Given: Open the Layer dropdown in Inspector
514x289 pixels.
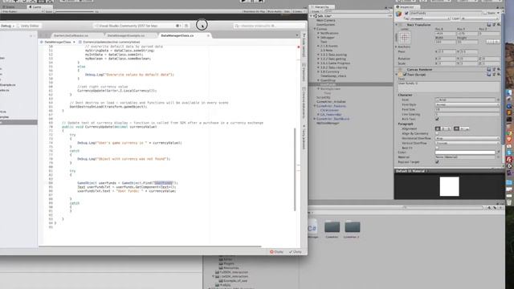Looking at the screenshot, I should tap(480, 18).
